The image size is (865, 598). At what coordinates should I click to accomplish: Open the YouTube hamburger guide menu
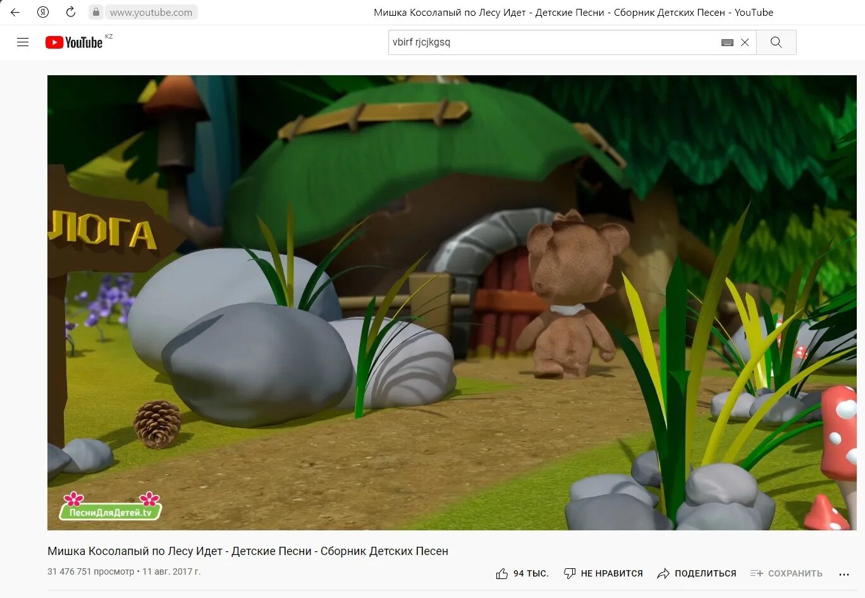tap(23, 42)
